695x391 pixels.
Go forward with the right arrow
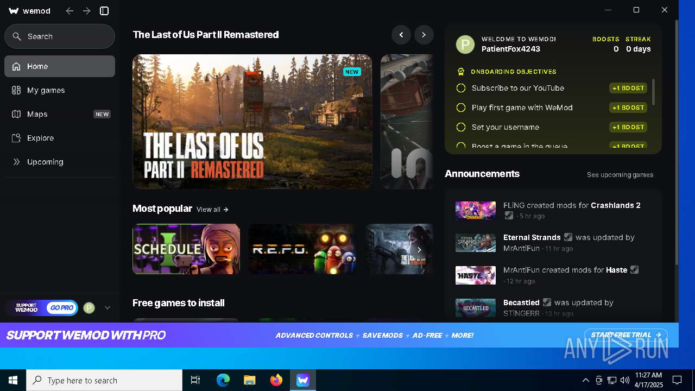[x=87, y=11]
